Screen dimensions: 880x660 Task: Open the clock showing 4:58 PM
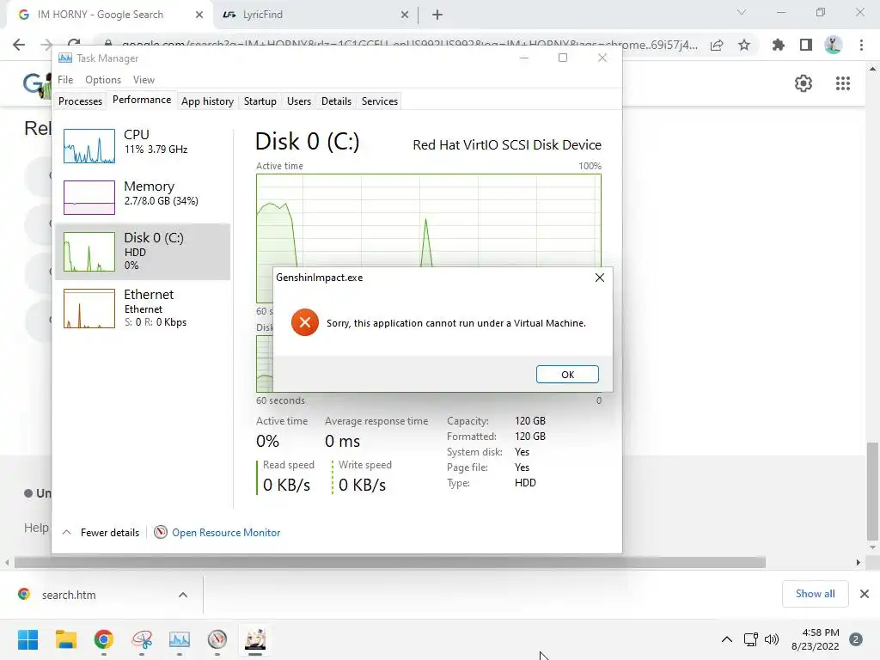point(815,639)
